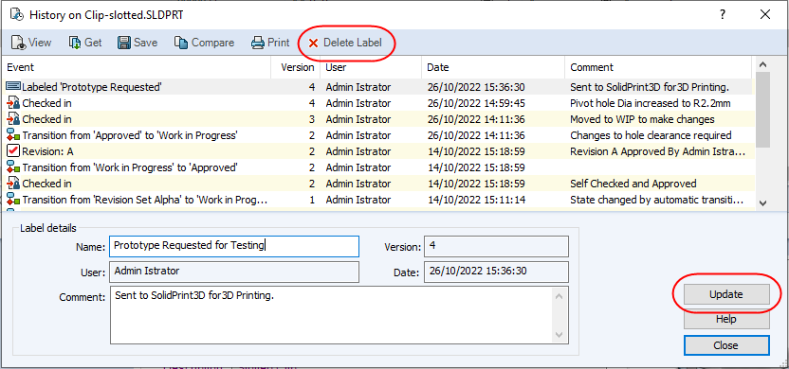Viewport: 789px width, 369px height.
Task: Open the Compare tool
Action: pos(181,43)
